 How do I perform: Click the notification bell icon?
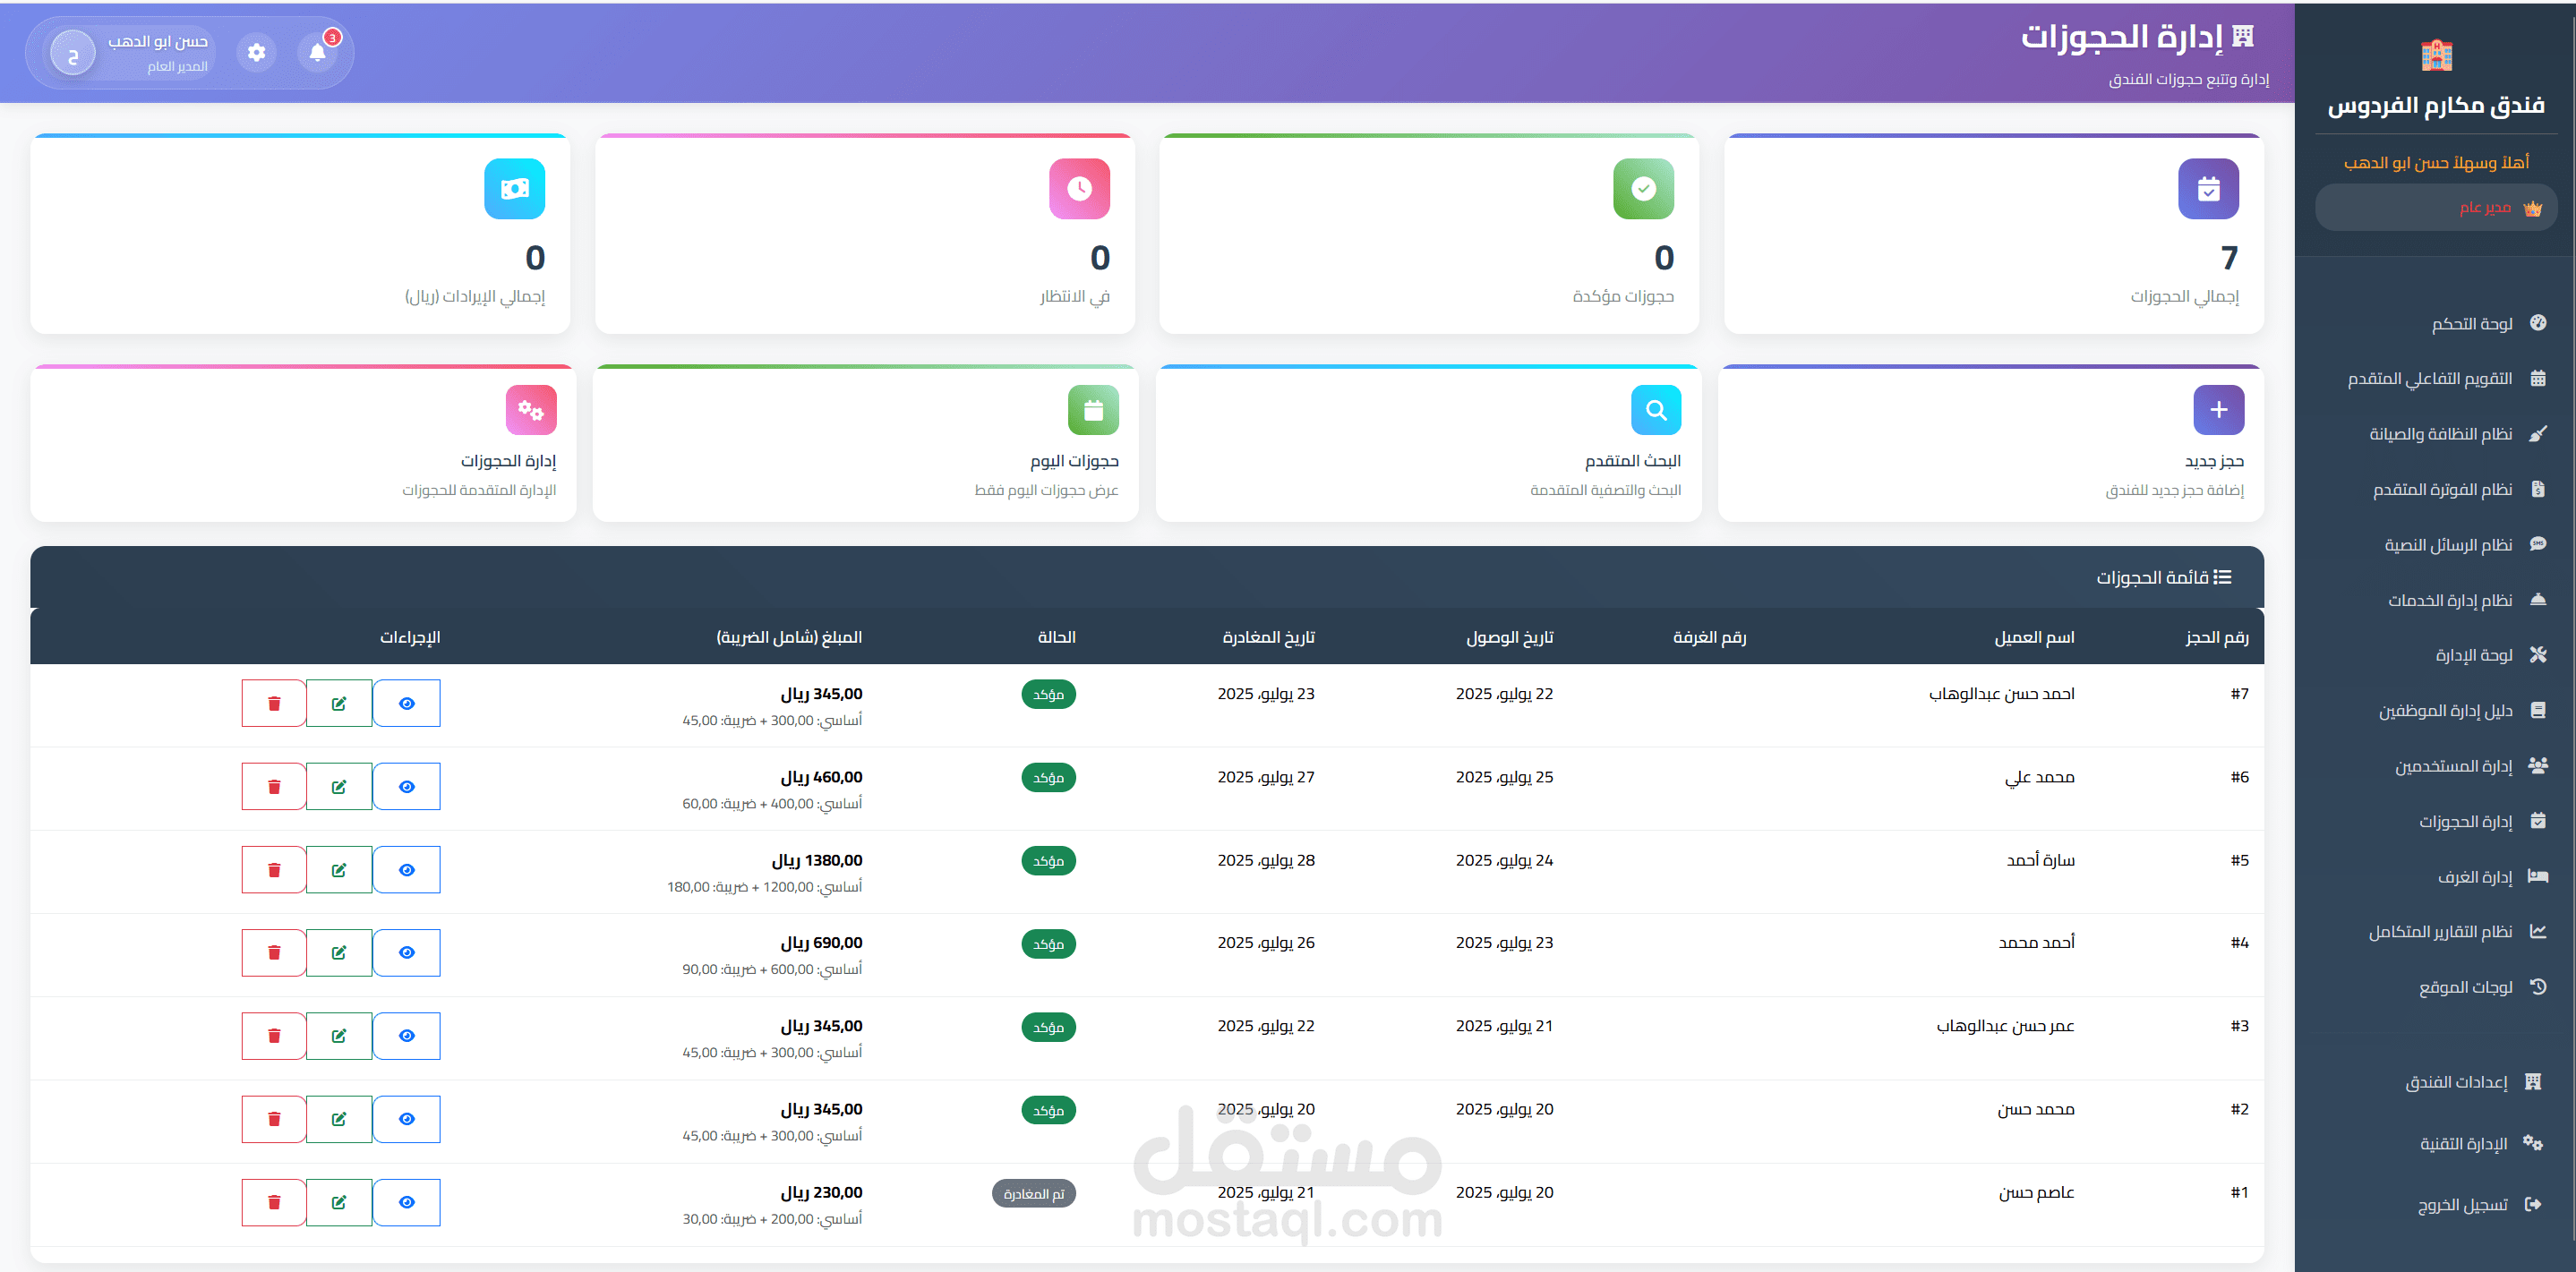click(317, 52)
